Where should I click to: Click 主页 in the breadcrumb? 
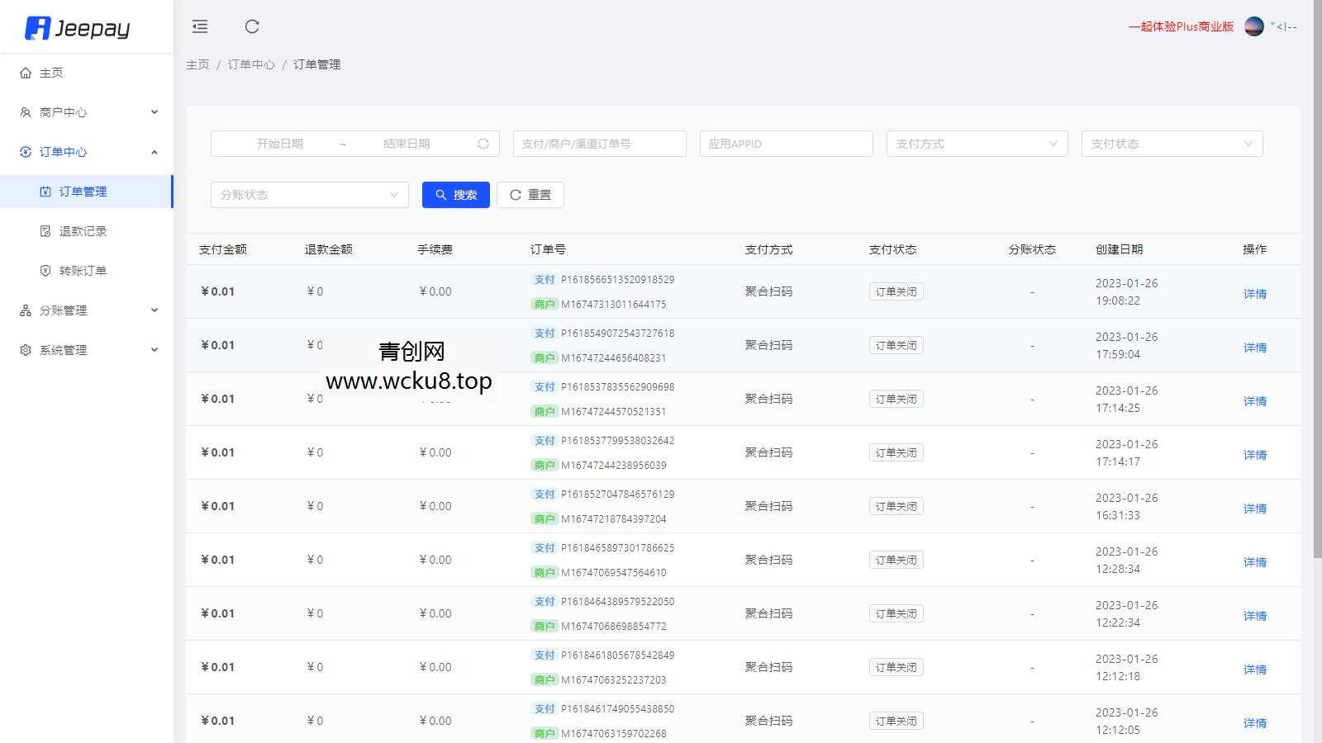pos(197,64)
